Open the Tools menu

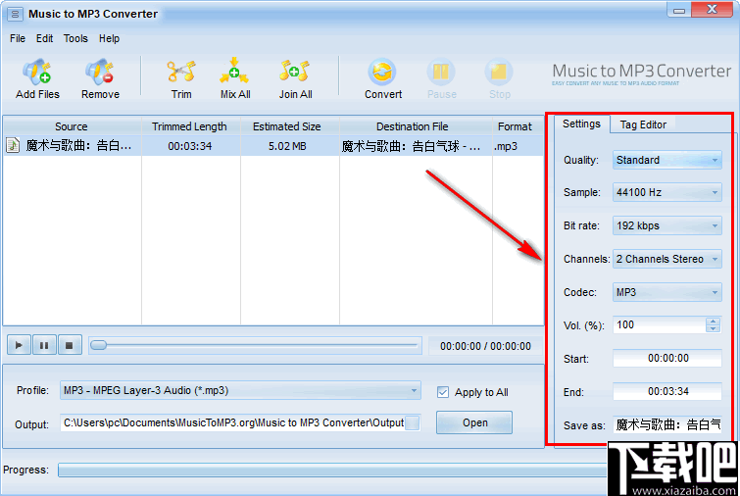[75, 38]
